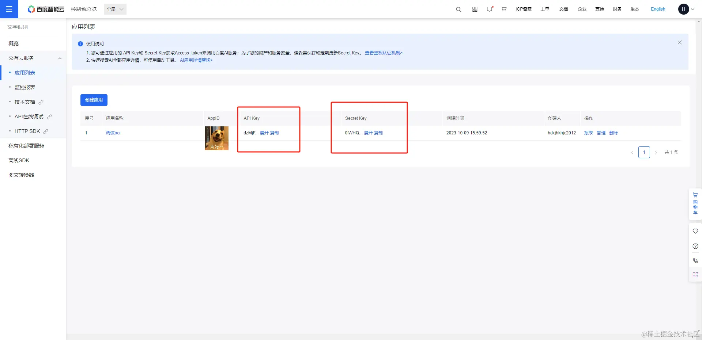Click the 应用列表 page heading

tap(83, 27)
